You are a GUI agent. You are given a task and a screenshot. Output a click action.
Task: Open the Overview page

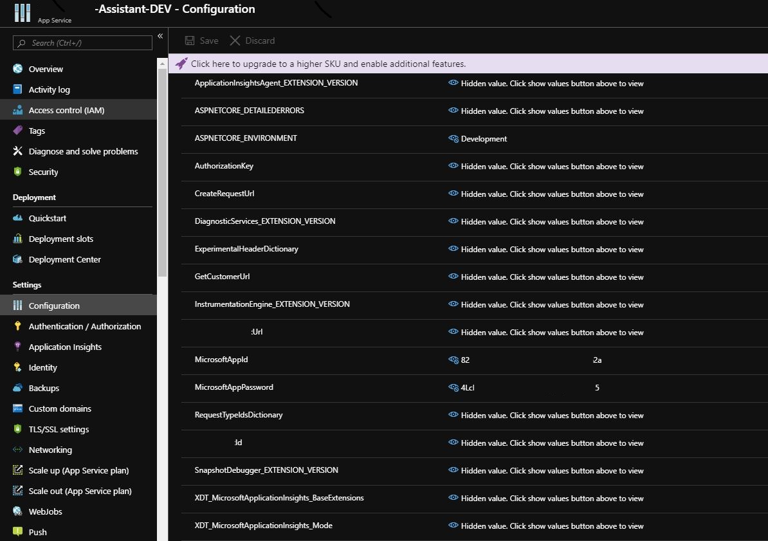click(45, 69)
